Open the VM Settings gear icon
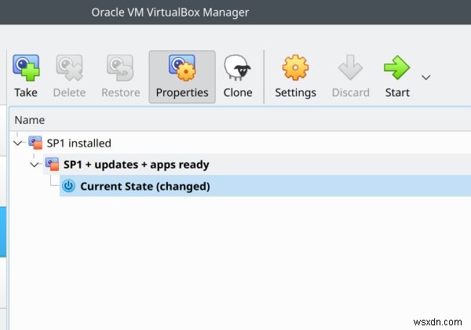Image resolution: width=471 pixels, height=330 pixels. click(x=295, y=67)
